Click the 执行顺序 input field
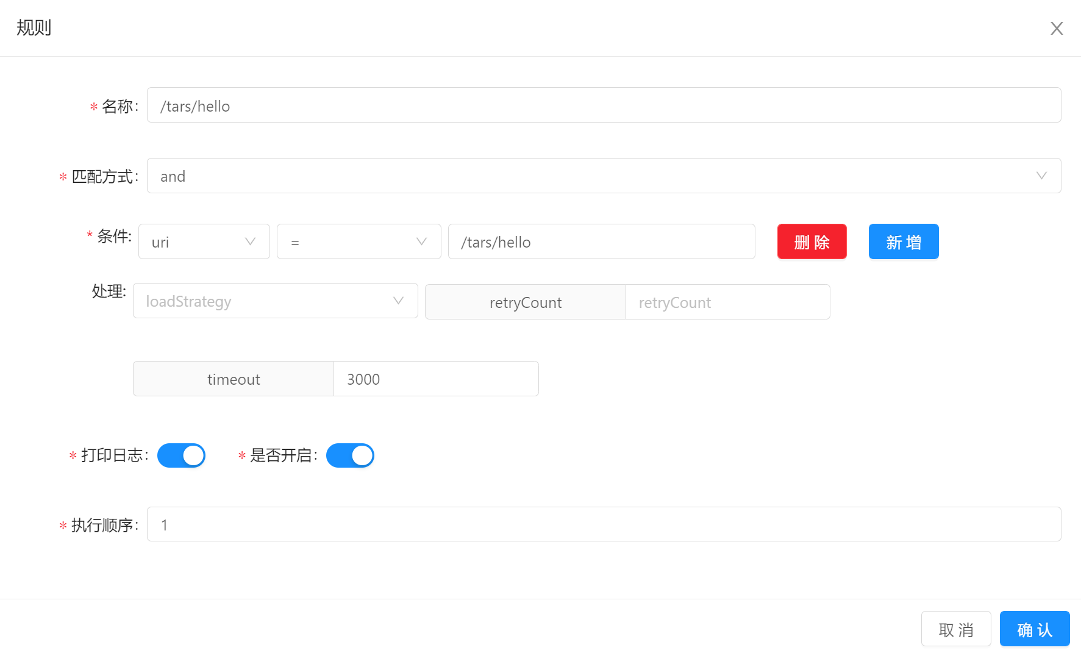The image size is (1081, 653). (x=603, y=524)
